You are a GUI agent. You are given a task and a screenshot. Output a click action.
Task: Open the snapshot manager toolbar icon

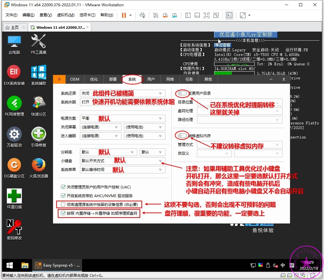click(x=174, y=15)
